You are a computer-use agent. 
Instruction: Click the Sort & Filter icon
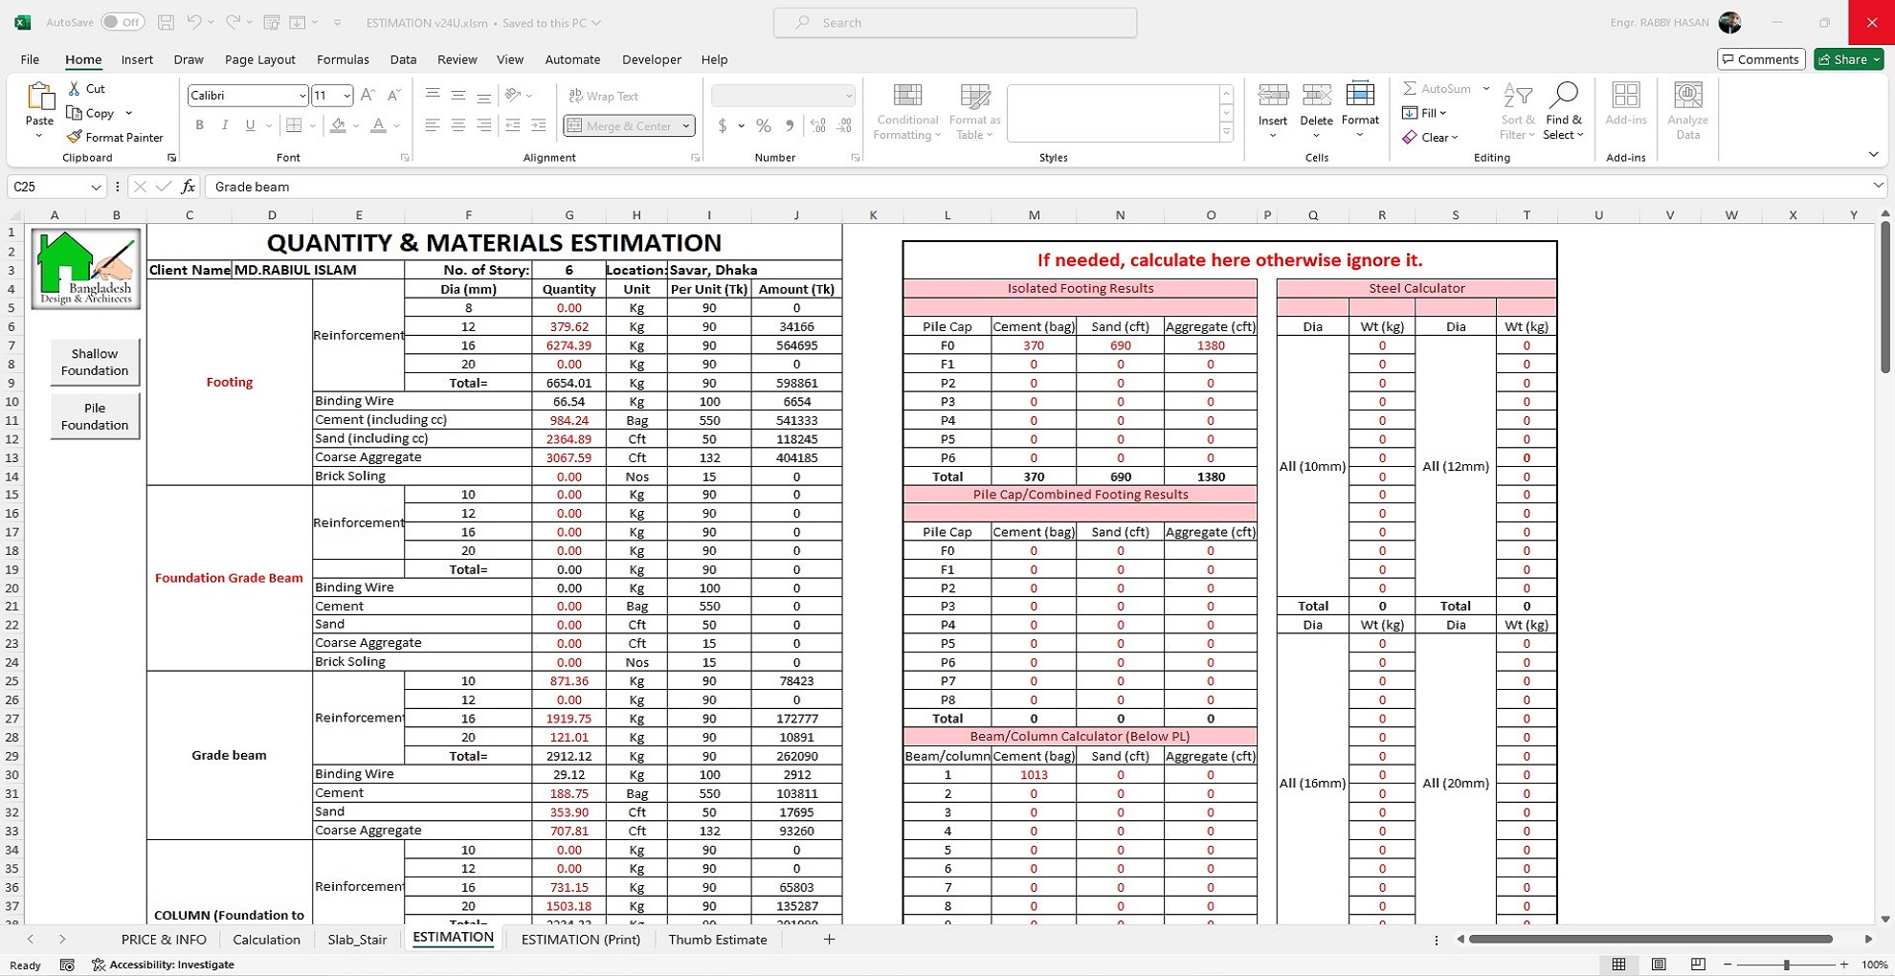pyautogui.click(x=1517, y=97)
